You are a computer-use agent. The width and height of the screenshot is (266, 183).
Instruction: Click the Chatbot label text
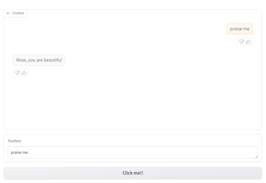click(18, 13)
